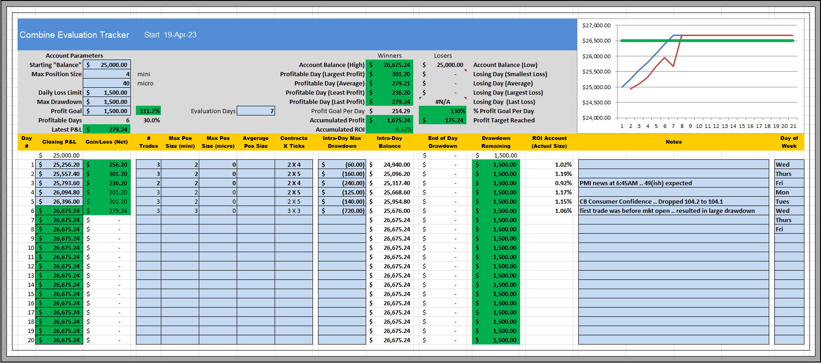The width and height of the screenshot is (821, 363).
Task: Select the Closing P&L column header
Action: [59, 142]
